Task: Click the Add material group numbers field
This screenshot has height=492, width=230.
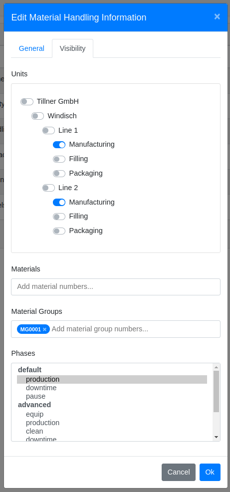Action: (135, 329)
